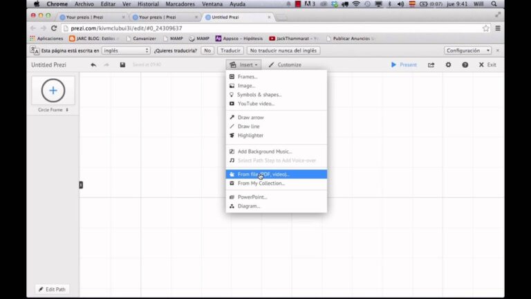Screen dimensions: 531x299
Task: Open Aplicaciones apps grid bookmark
Action: click(46, 39)
